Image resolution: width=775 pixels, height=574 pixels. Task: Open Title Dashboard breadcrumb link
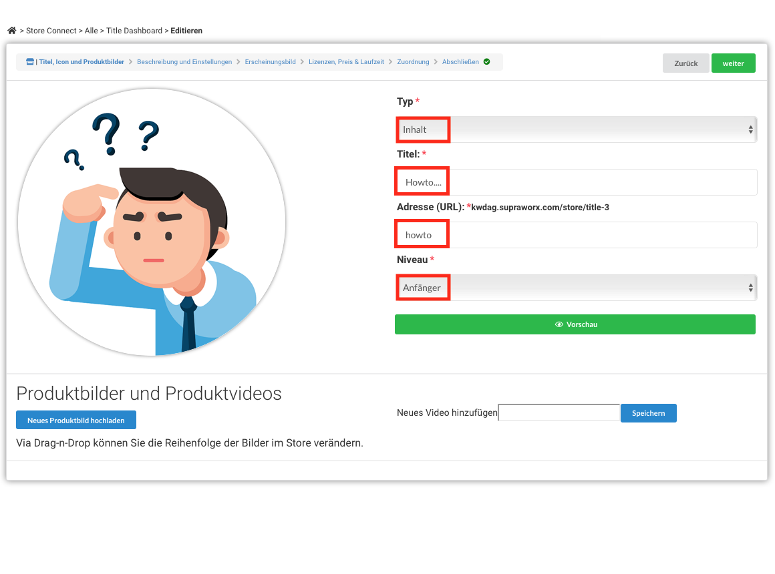pyautogui.click(x=134, y=31)
